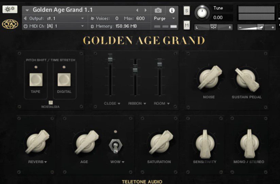Flip the WOW toggle switch
The image size is (280, 184).
coord(115,146)
